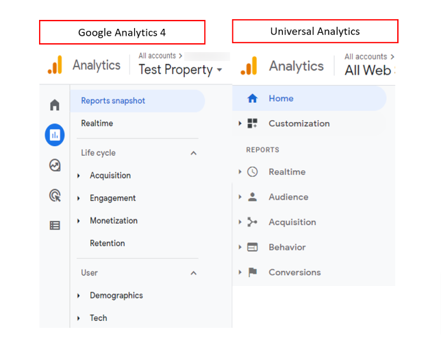The image size is (441, 347).
Task: Click the Acquisition branching-arrows icon
Action: tap(252, 222)
